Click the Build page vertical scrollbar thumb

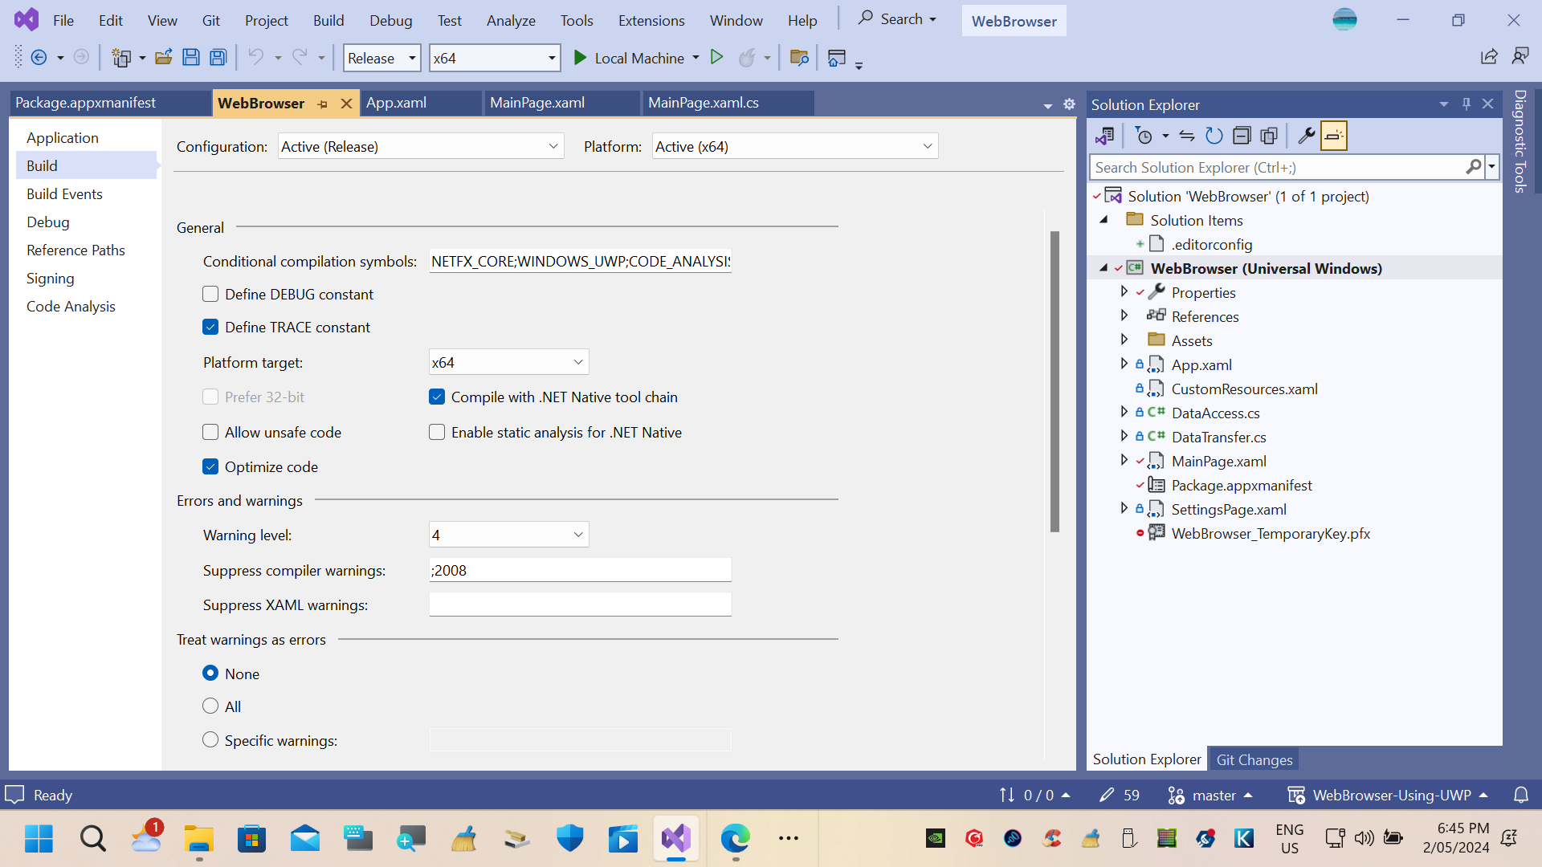pyautogui.click(x=1055, y=381)
